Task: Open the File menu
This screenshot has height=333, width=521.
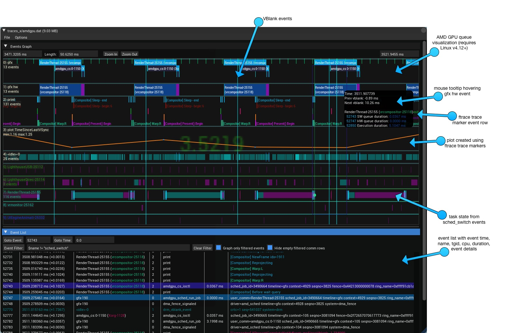Action: pos(7,37)
